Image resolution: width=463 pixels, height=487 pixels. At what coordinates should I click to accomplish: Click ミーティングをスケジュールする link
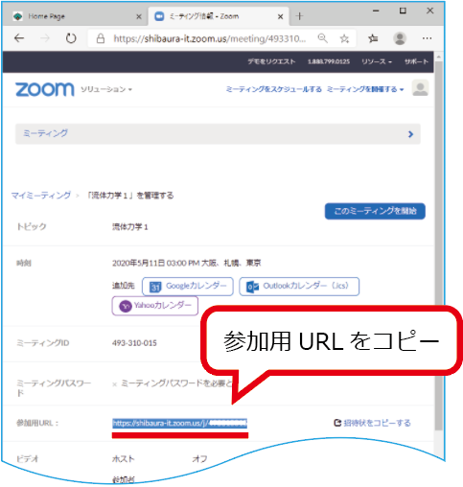tap(274, 89)
